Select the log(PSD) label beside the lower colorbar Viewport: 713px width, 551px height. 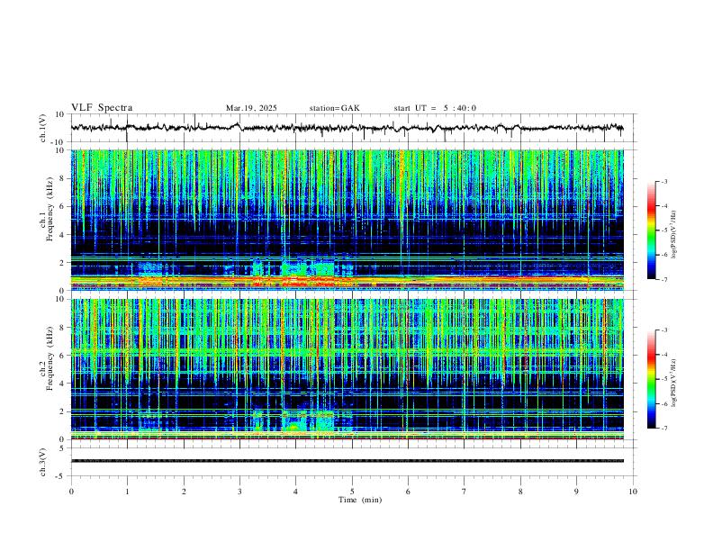coord(673,384)
